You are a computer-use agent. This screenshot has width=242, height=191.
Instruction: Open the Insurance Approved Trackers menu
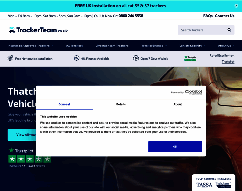tap(29, 46)
